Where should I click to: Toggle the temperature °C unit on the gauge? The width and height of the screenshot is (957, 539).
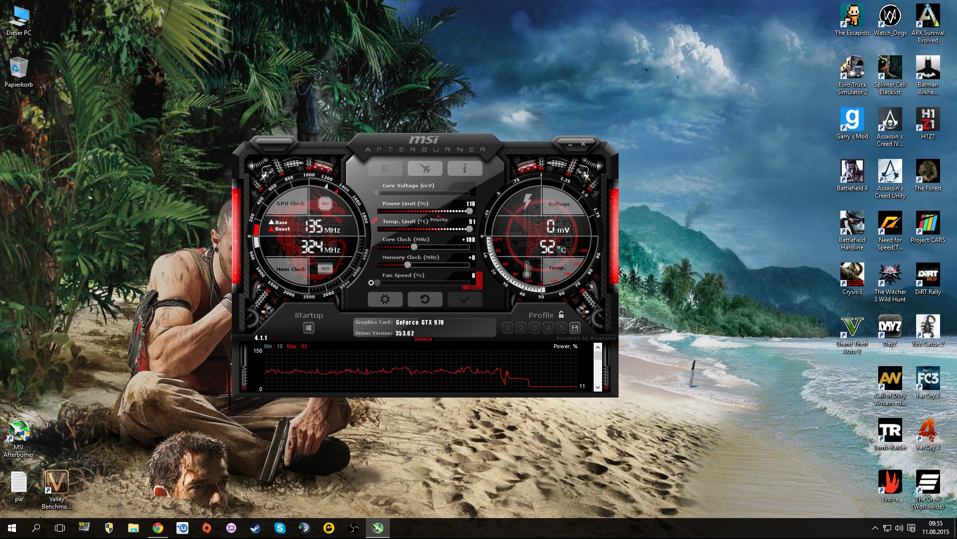pos(561,249)
